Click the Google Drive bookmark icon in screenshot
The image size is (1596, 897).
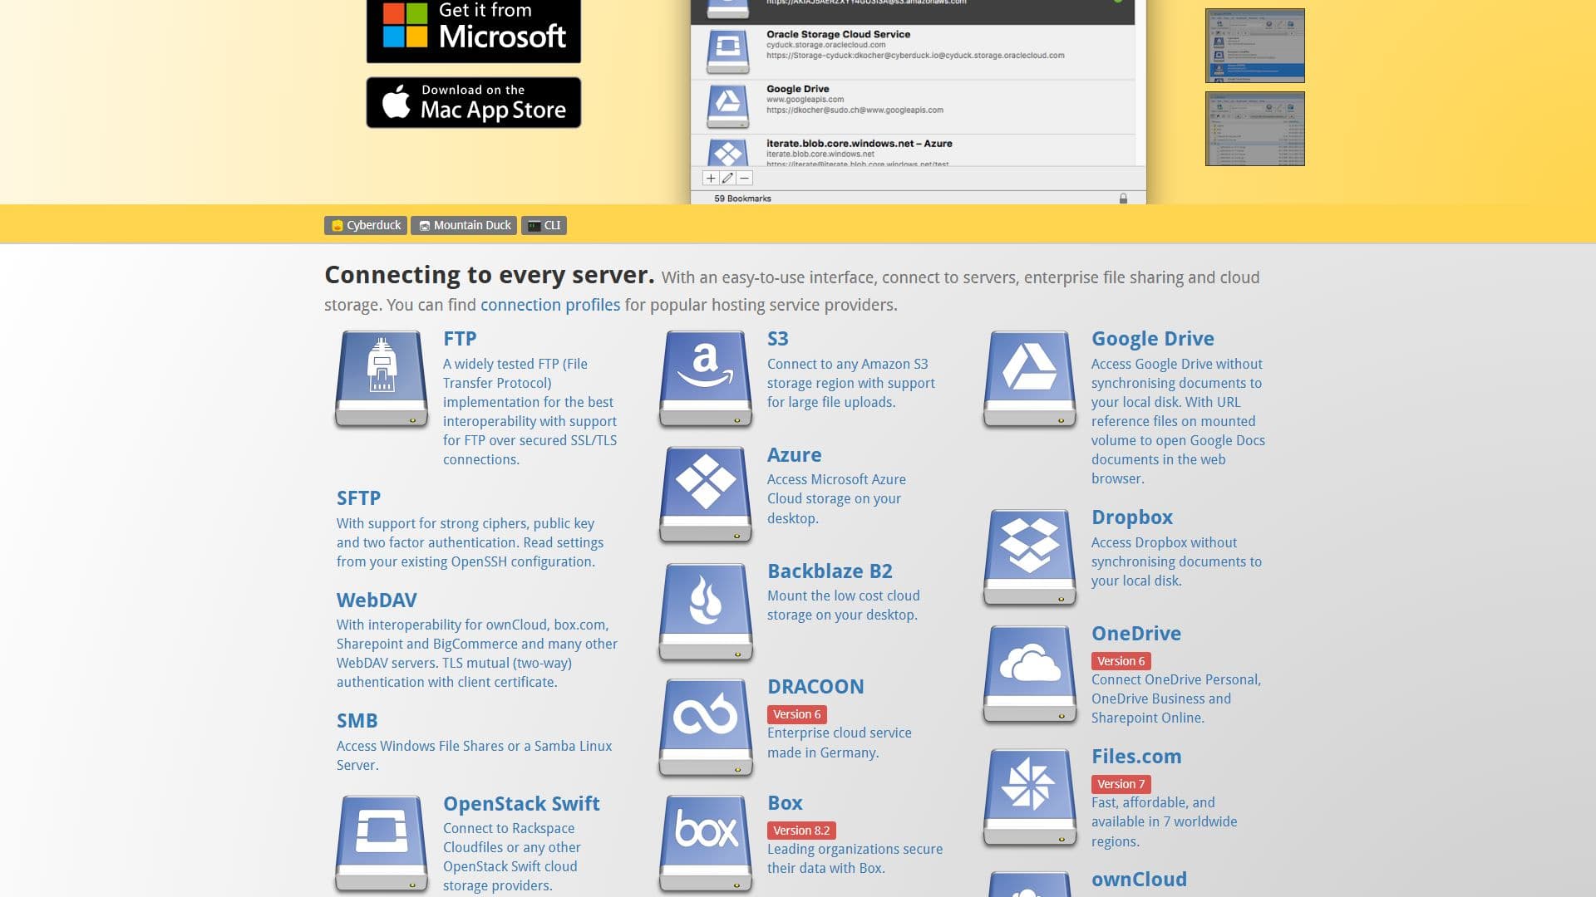coord(727,105)
